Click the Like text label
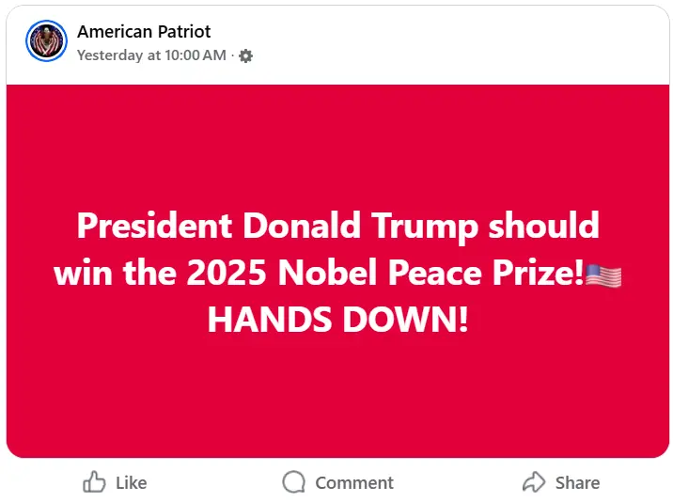This screenshot has width=673, height=502. click(x=132, y=482)
